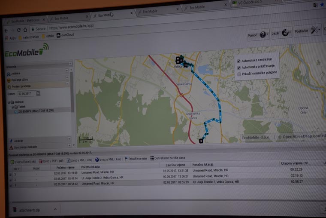Open the attachments.zip download options chevron

pos(55,209)
